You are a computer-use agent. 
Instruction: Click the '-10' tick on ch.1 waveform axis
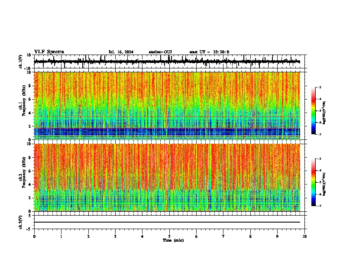tap(28, 68)
